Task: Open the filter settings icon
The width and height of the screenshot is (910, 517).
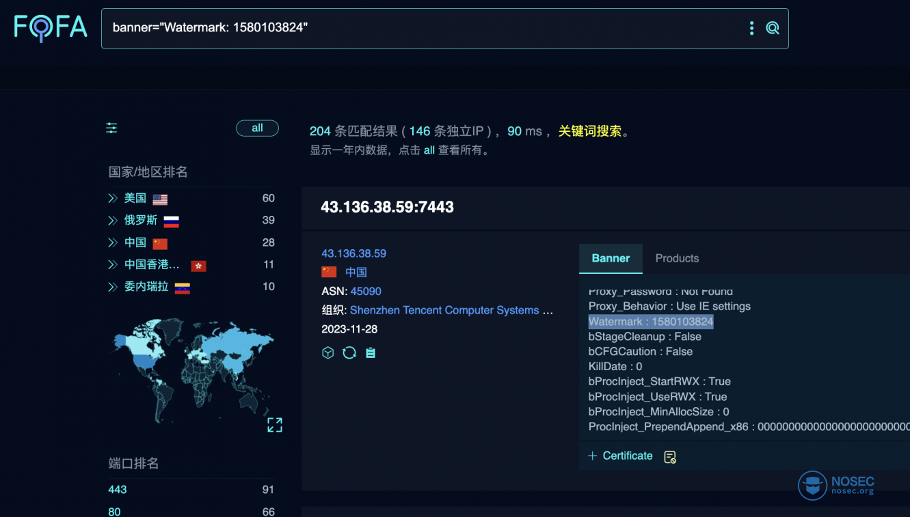Action: point(111,128)
